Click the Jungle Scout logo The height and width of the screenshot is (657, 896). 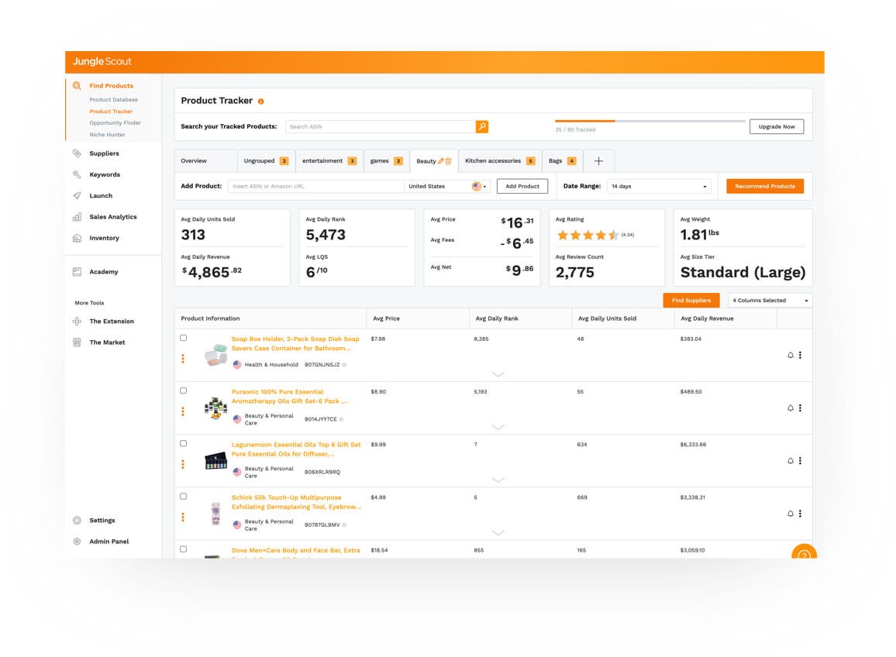tap(102, 62)
